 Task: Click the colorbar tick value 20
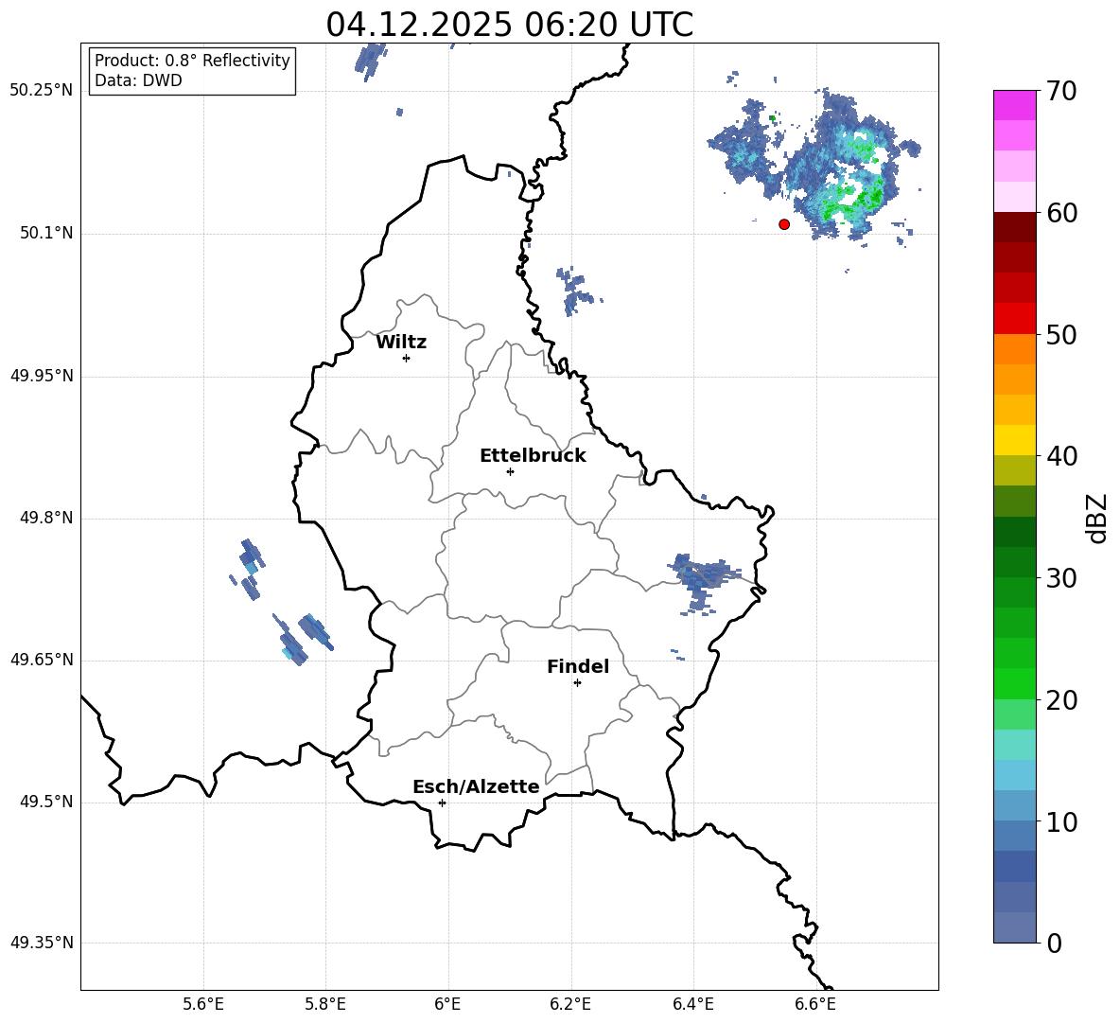point(1061,699)
